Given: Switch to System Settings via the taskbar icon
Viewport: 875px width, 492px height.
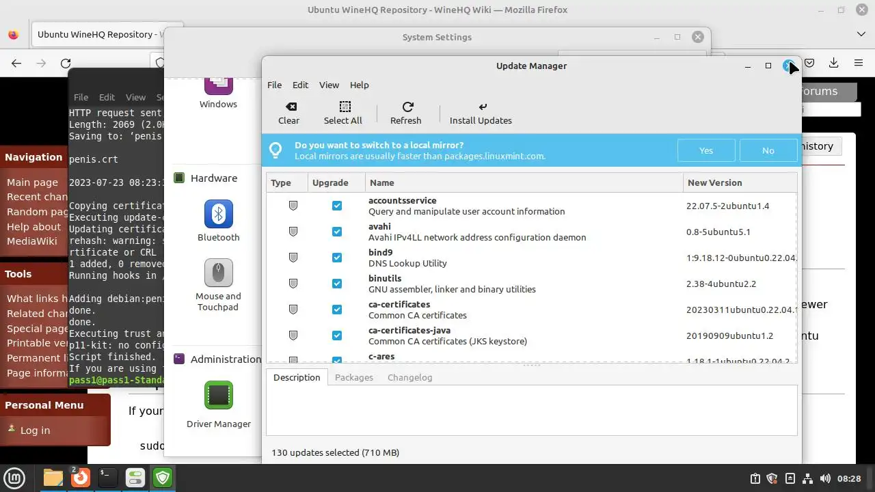Looking at the screenshot, I should click(x=135, y=477).
